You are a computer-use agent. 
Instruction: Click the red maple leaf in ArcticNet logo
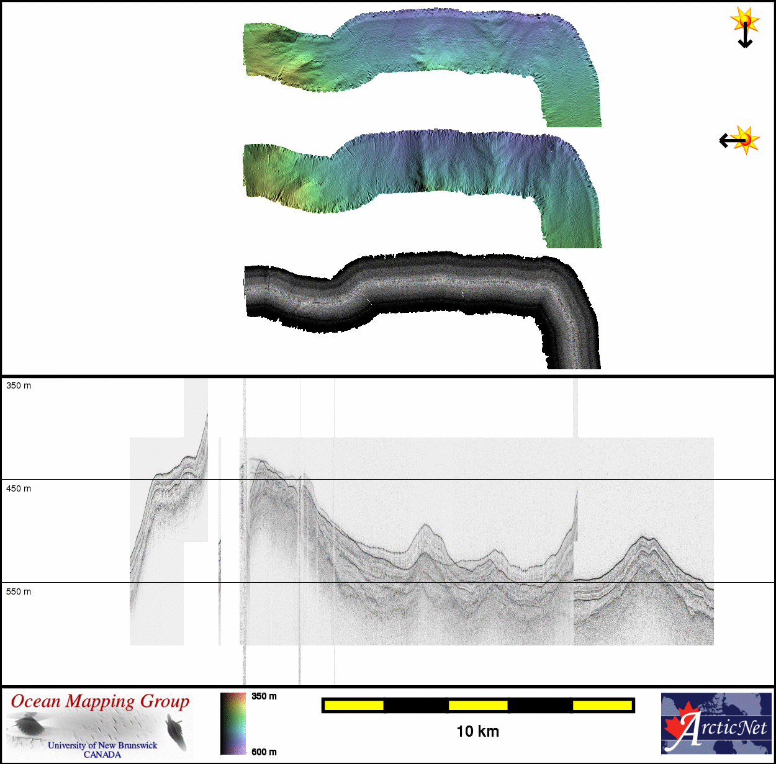tap(679, 725)
